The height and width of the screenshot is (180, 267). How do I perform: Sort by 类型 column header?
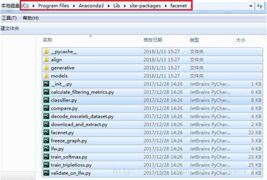[x=194, y=40]
